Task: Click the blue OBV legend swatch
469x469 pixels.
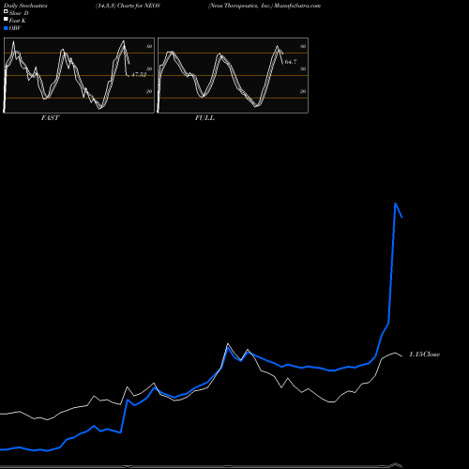Action: pyautogui.click(x=6, y=28)
